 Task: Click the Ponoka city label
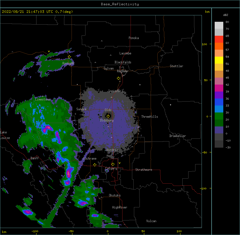point(134,38)
